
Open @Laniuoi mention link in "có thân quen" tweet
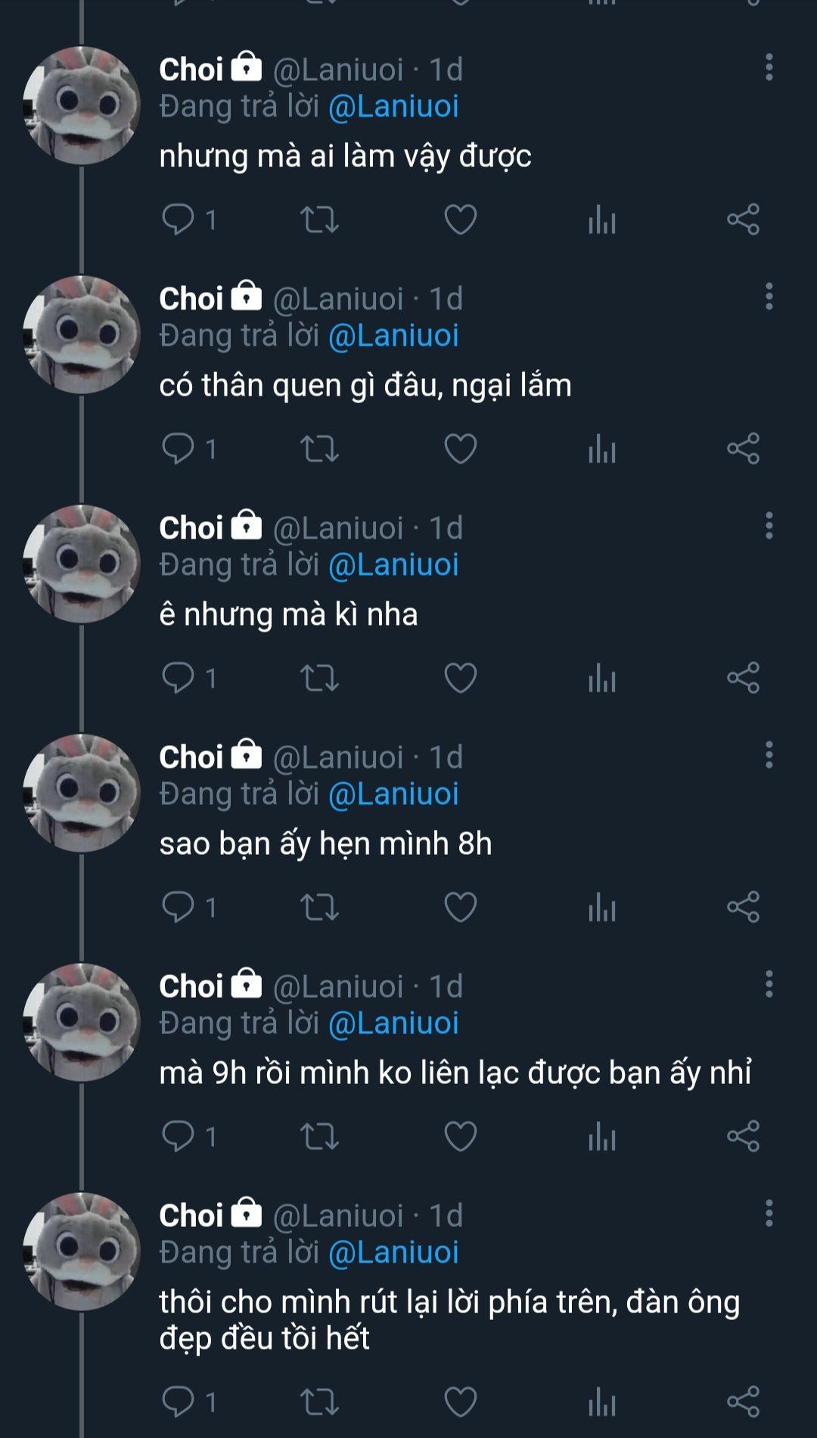pos(393,336)
